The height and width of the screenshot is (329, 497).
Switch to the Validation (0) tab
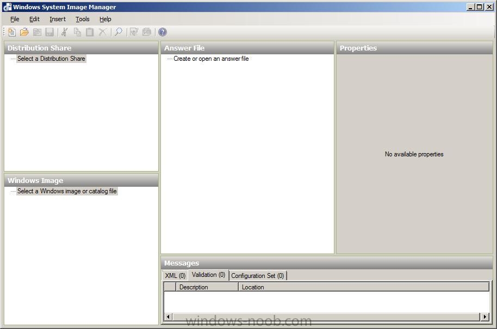pos(208,275)
